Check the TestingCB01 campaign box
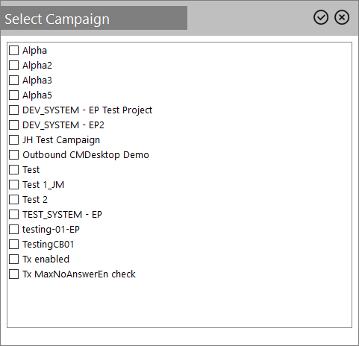 13,244
